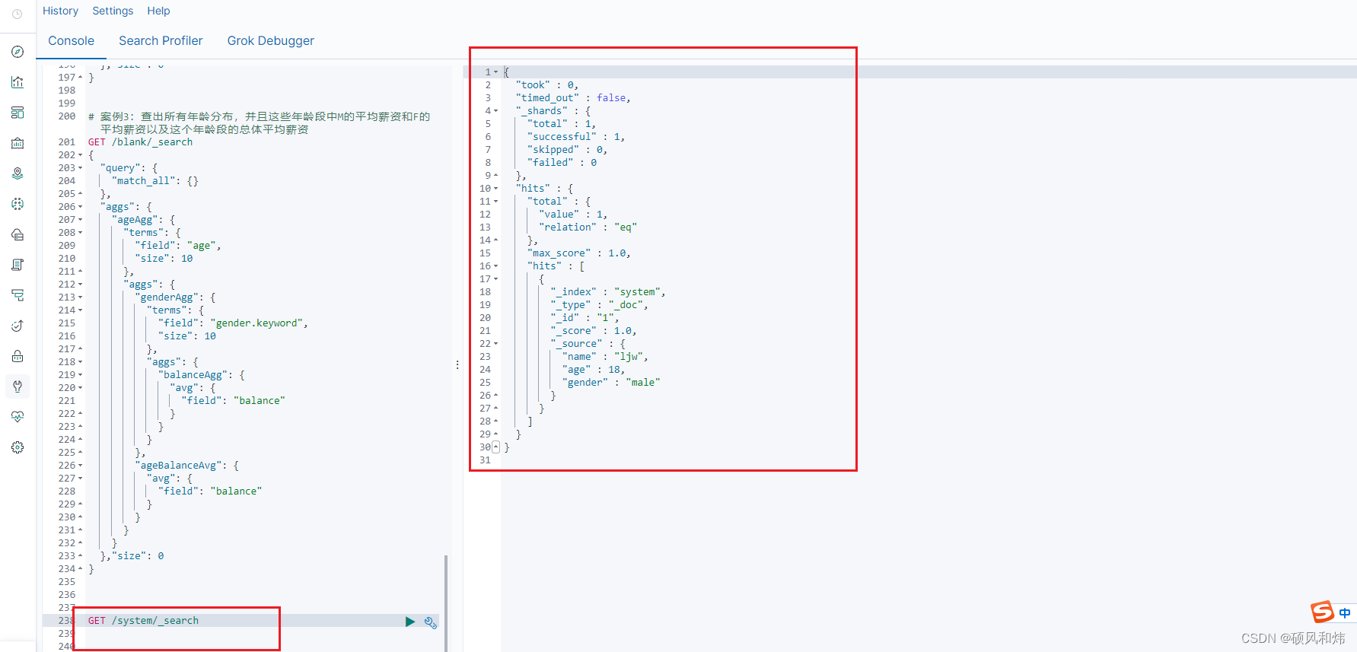Image resolution: width=1357 pixels, height=652 pixels.
Task: Toggle the Chinese input mode indicator
Action: pos(1345,613)
